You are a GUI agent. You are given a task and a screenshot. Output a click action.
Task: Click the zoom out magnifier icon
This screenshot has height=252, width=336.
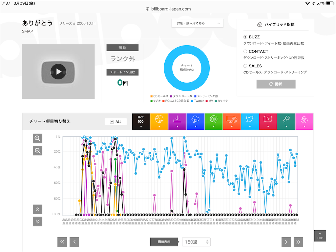point(37,151)
